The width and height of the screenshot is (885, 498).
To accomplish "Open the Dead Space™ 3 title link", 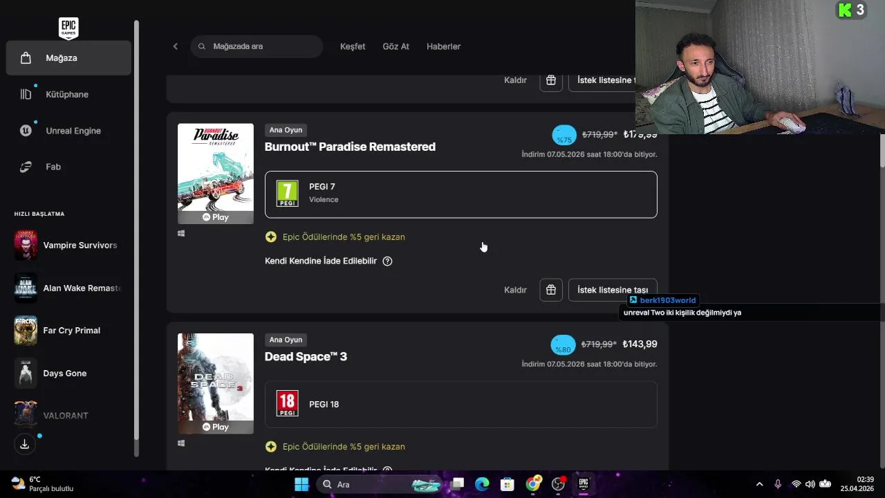I will click(x=306, y=356).
